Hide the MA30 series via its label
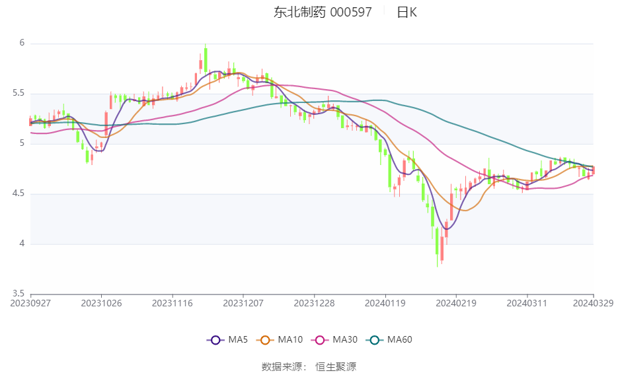The width and height of the screenshot is (618, 375). (345, 339)
